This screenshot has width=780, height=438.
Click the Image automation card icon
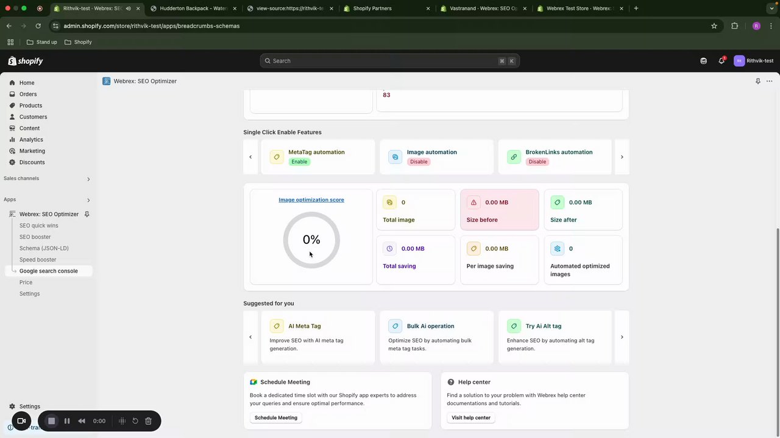pyautogui.click(x=395, y=157)
